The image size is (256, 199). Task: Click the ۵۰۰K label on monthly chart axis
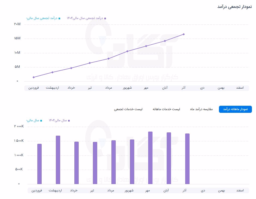[19, 169]
